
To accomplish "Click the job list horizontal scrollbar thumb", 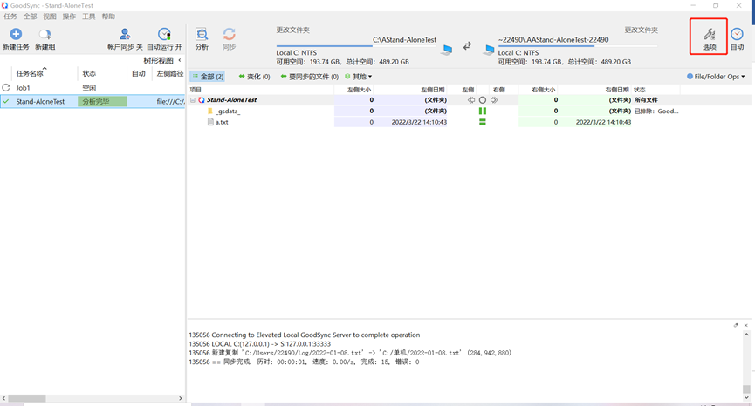I will pos(27,398).
